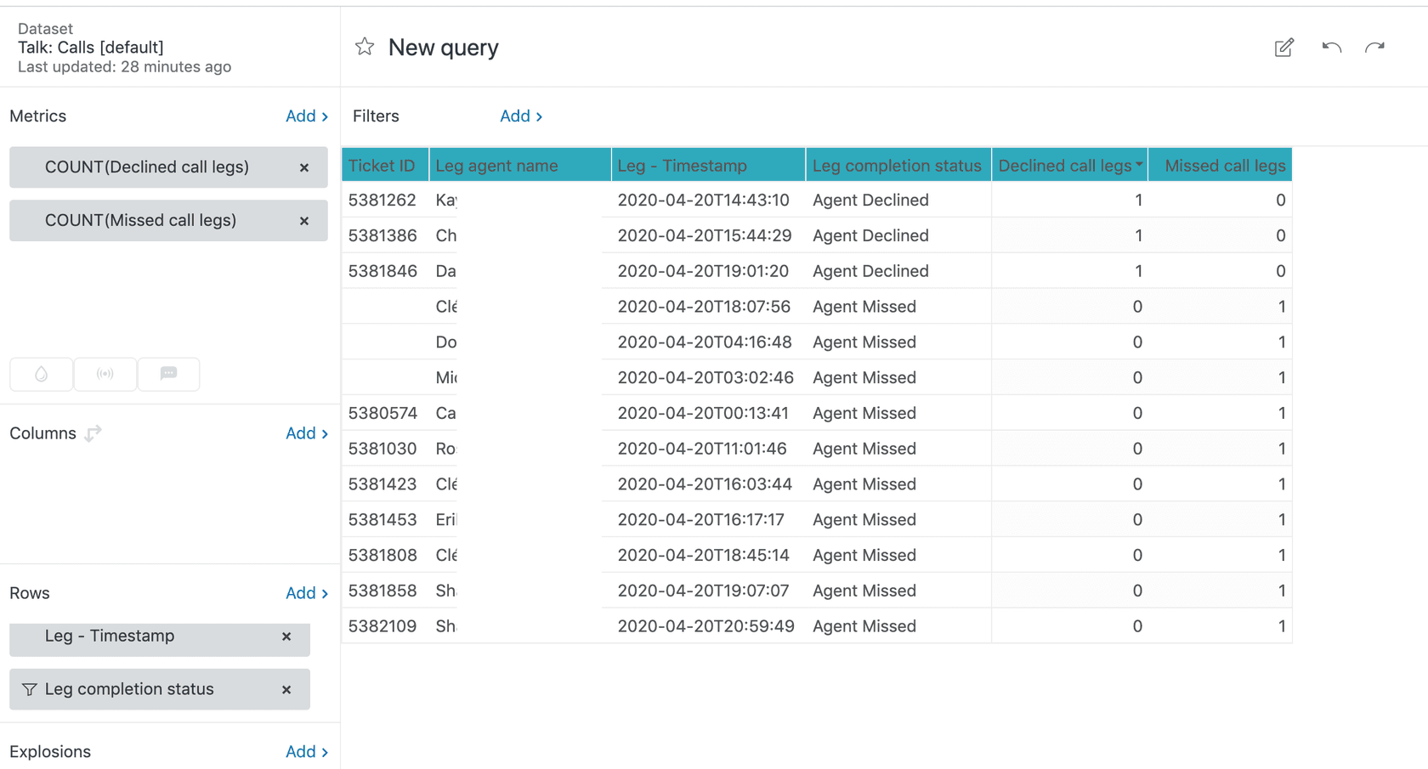Click the funnel filter icon on Leg completion status
The image size is (1428, 769).
click(x=31, y=689)
